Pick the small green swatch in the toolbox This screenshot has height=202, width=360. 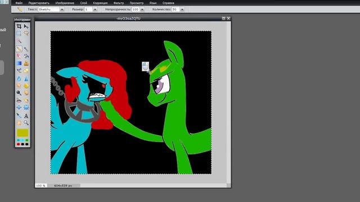(27, 140)
